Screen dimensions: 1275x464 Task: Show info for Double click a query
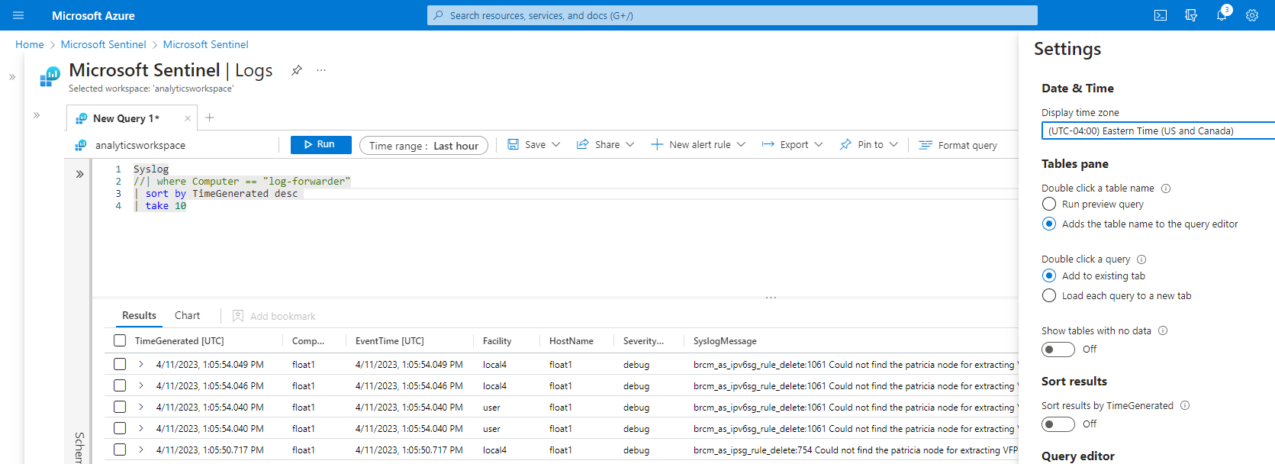pos(1141,259)
